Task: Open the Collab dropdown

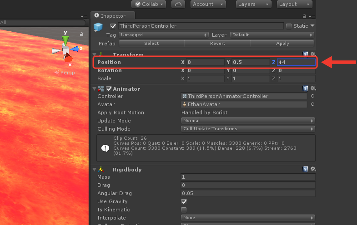Action: [x=149, y=4]
